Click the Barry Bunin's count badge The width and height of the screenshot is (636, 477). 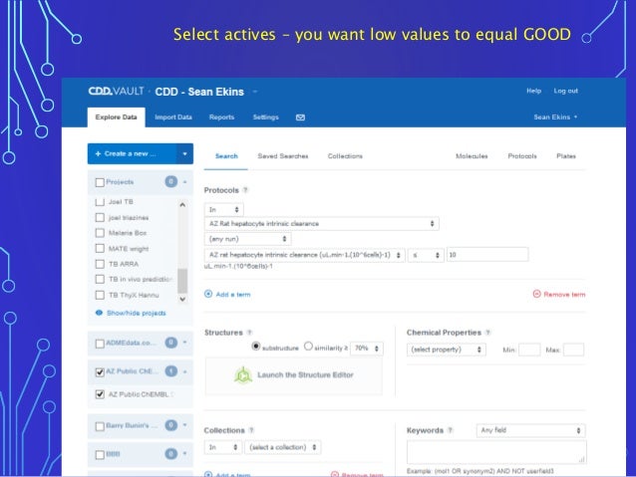coord(171,425)
